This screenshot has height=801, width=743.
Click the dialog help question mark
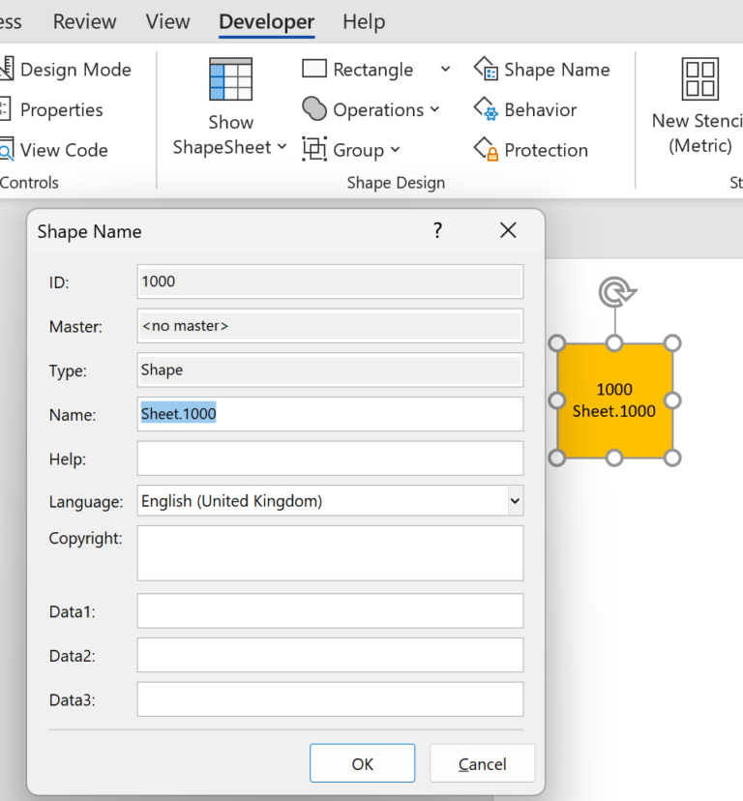tap(437, 231)
